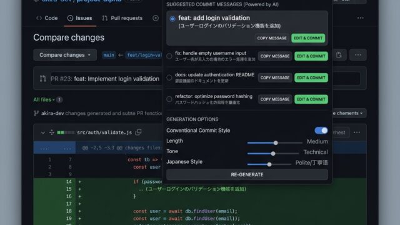Click the top navigation ellipsis menu

pos(361,18)
